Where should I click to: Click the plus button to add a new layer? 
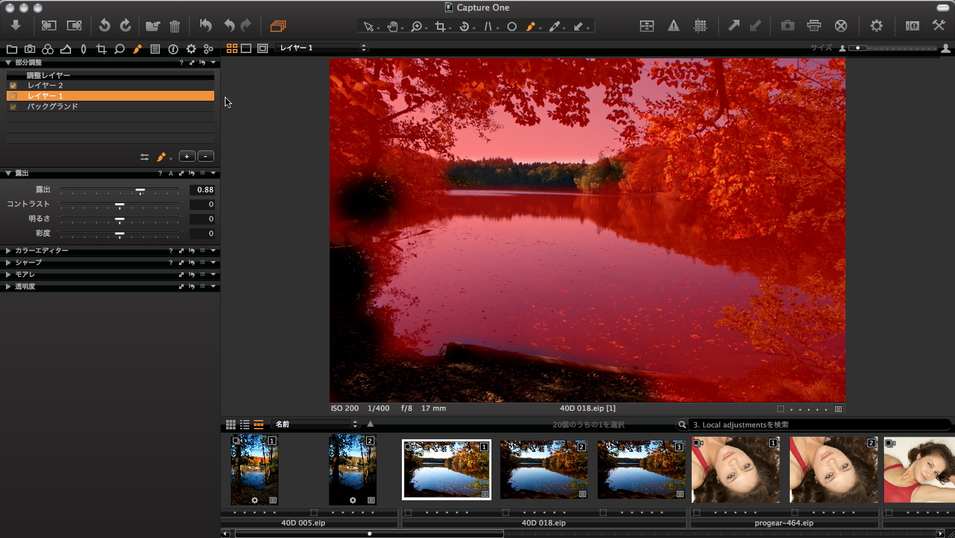pyautogui.click(x=186, y=156)
